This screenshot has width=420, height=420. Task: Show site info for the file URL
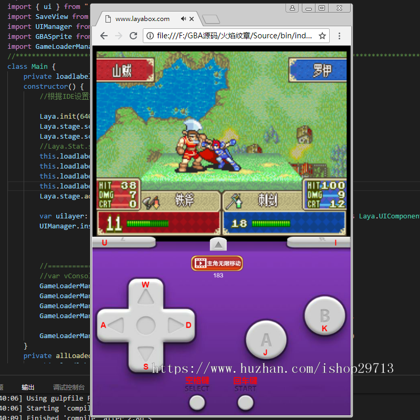tap(150, 36)
